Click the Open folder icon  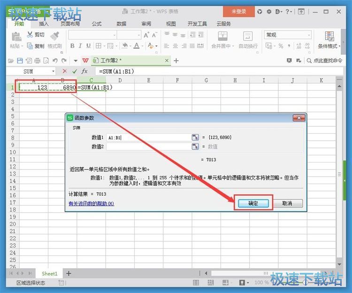coord(10,61)
